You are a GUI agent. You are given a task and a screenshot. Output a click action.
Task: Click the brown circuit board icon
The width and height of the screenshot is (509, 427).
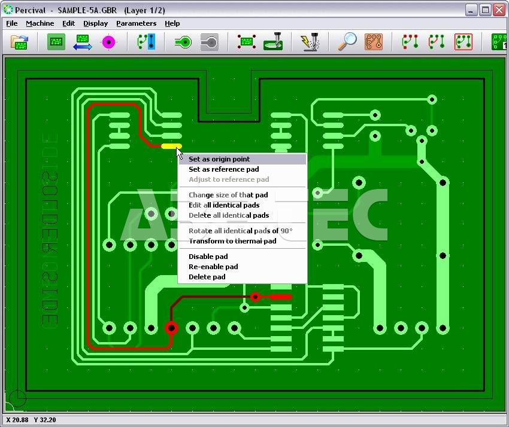click(373, 42)
